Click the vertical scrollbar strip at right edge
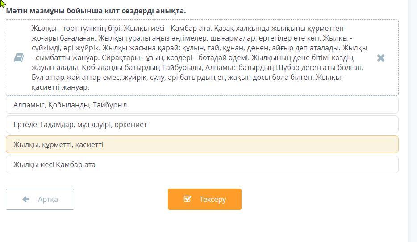The width and height of the screenshot is (417, 242). coord(412,121)
